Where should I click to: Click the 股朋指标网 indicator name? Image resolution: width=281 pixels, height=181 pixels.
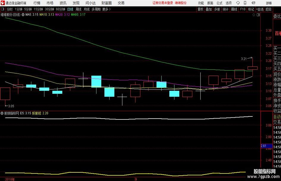[x=12, y=113]
